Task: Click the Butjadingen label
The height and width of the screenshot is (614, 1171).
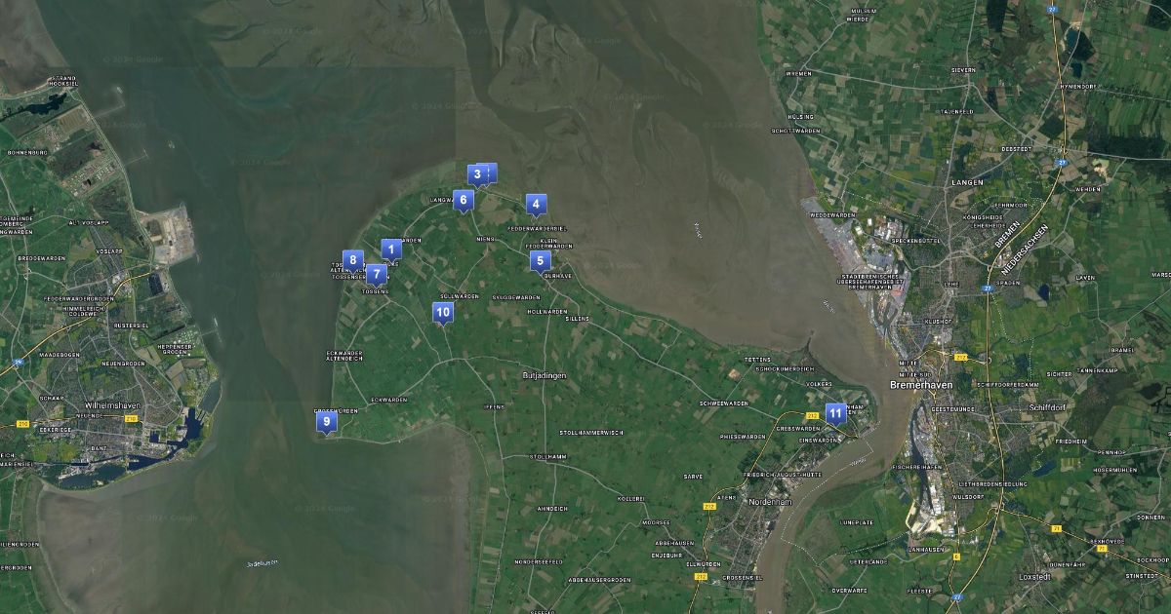Action: click(545, 375)
